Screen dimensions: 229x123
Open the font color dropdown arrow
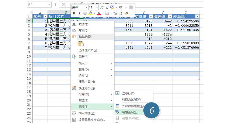point(103,13)
